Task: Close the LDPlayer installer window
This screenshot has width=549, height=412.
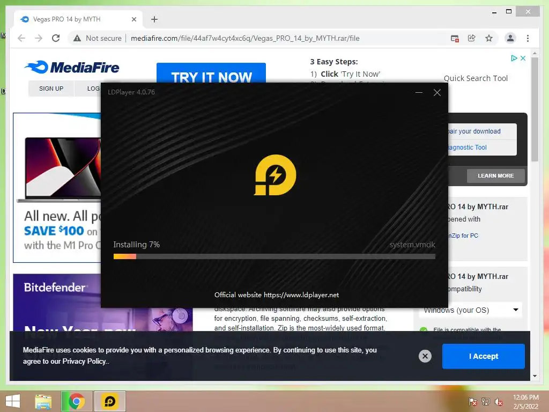Action: point(437,92)
